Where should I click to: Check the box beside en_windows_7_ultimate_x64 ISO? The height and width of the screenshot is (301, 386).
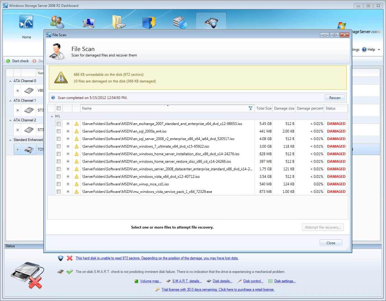(59, 146)
